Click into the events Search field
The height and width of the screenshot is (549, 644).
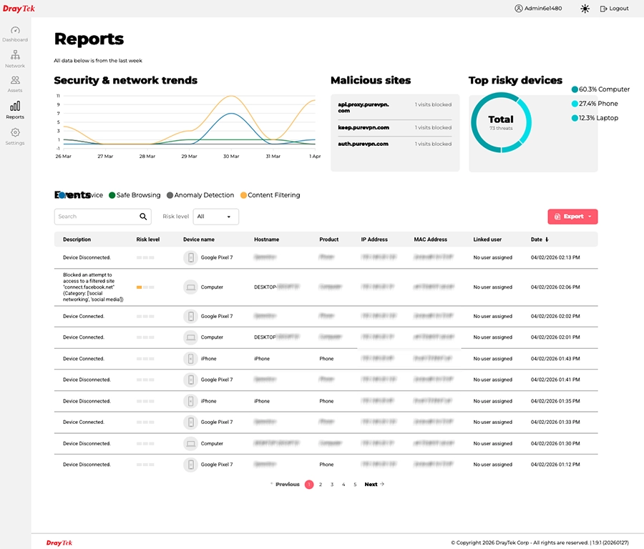pos(95,217)
